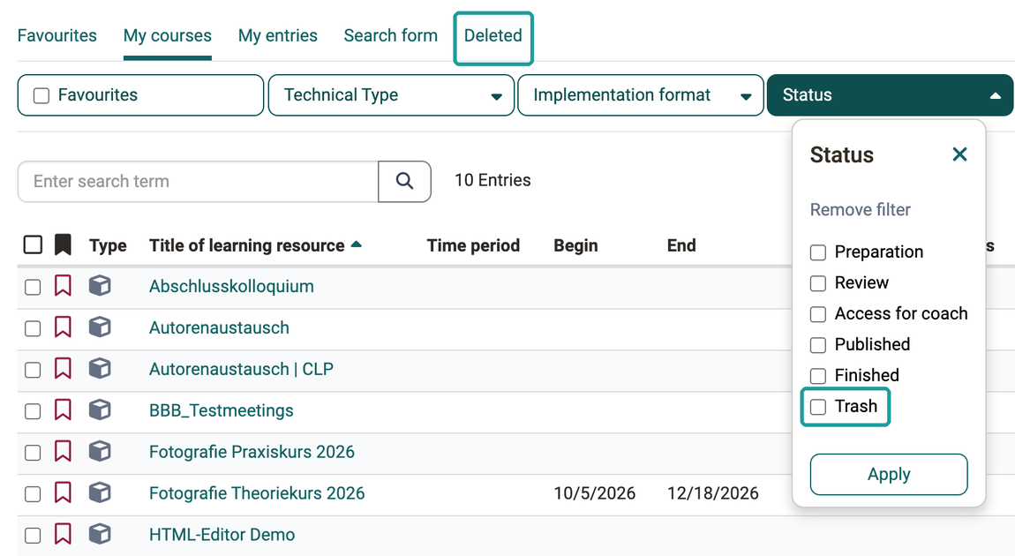This screenshot has width=1015, height=556.
Task: Click cube icon of Fotografie Praxiskurs 2026
Action: tap(100, 451)
